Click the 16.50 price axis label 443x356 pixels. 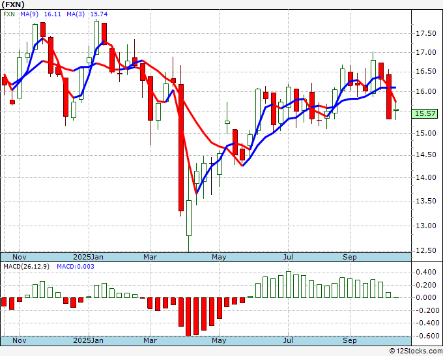426,72
